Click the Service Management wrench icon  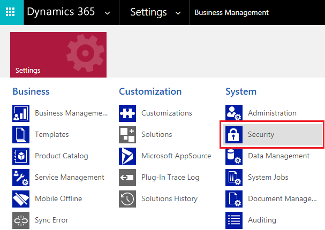coord(21,178)
